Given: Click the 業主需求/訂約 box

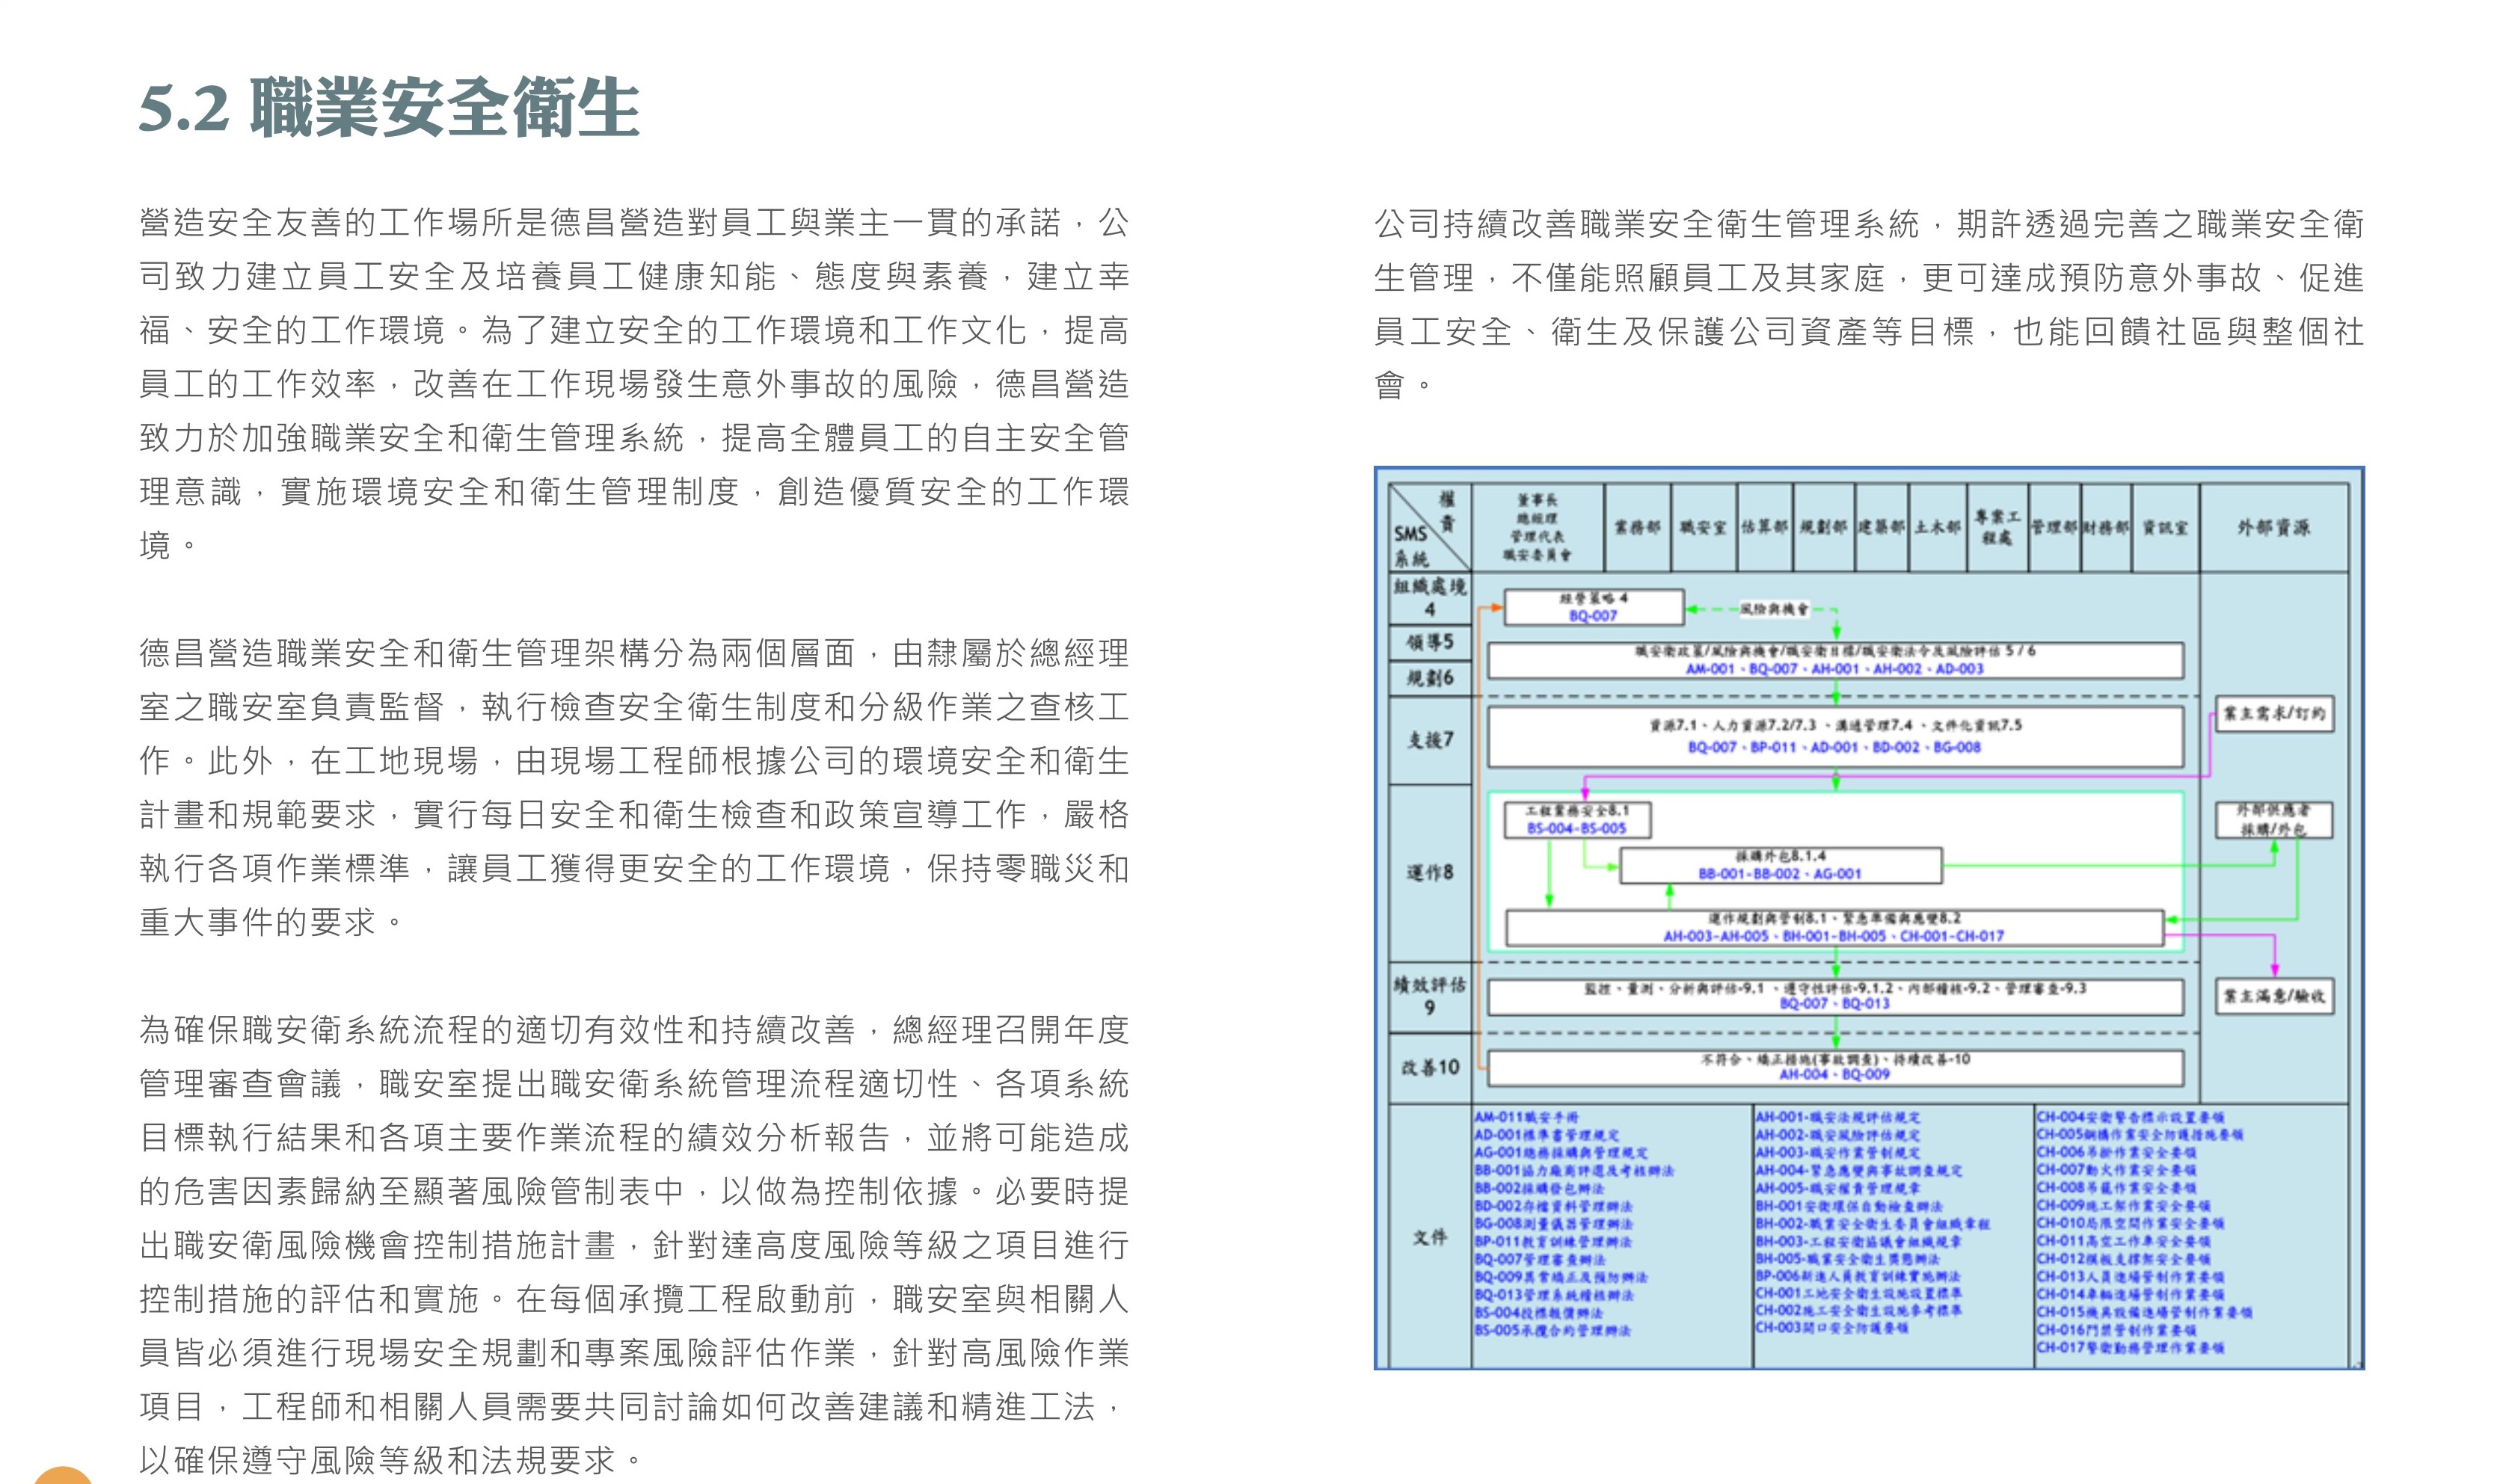Looking at the screenshot, I should pos(2273,714).
